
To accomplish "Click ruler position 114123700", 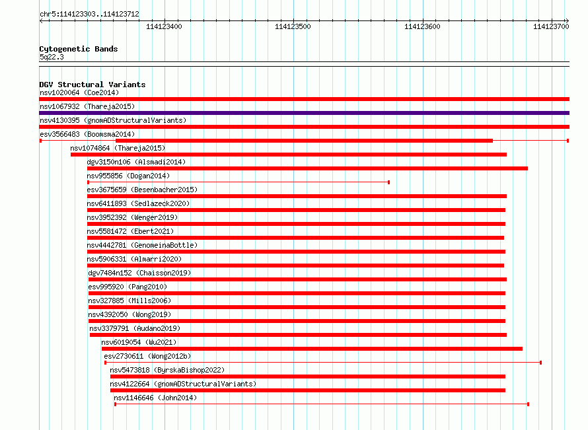I will coord(551,26).
